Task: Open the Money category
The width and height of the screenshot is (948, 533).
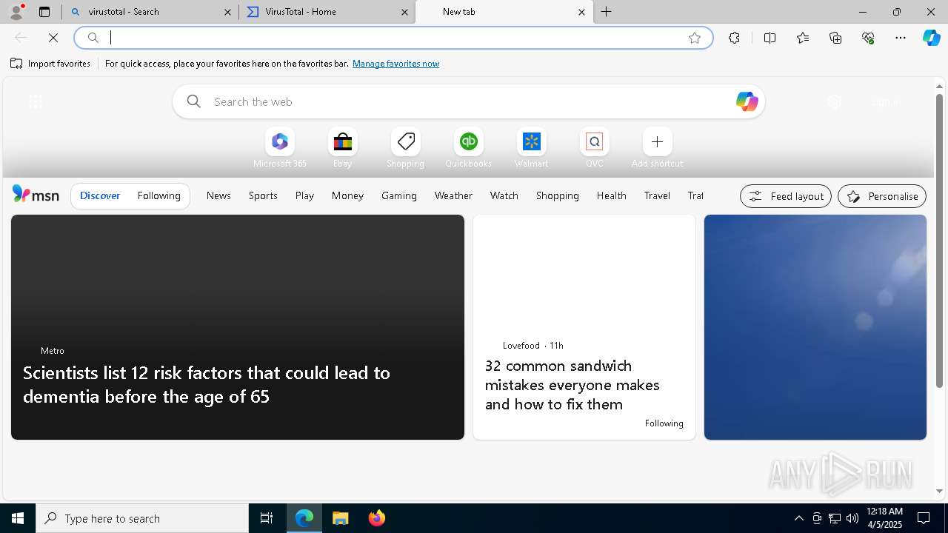Action: pyautogui.click(x=347, y=195)
